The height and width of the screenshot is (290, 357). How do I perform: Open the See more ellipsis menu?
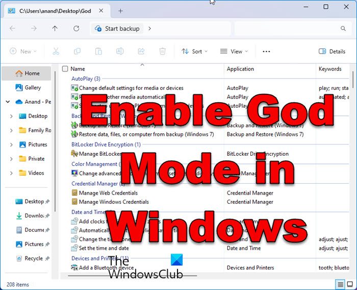coord(266,52)
